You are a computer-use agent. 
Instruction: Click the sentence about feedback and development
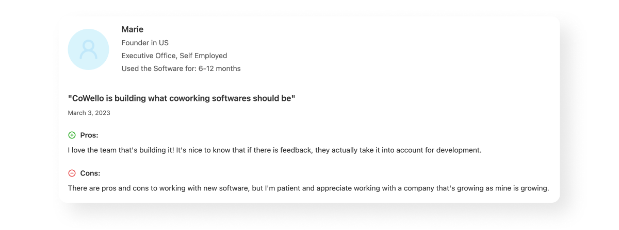tap(330, 150)
